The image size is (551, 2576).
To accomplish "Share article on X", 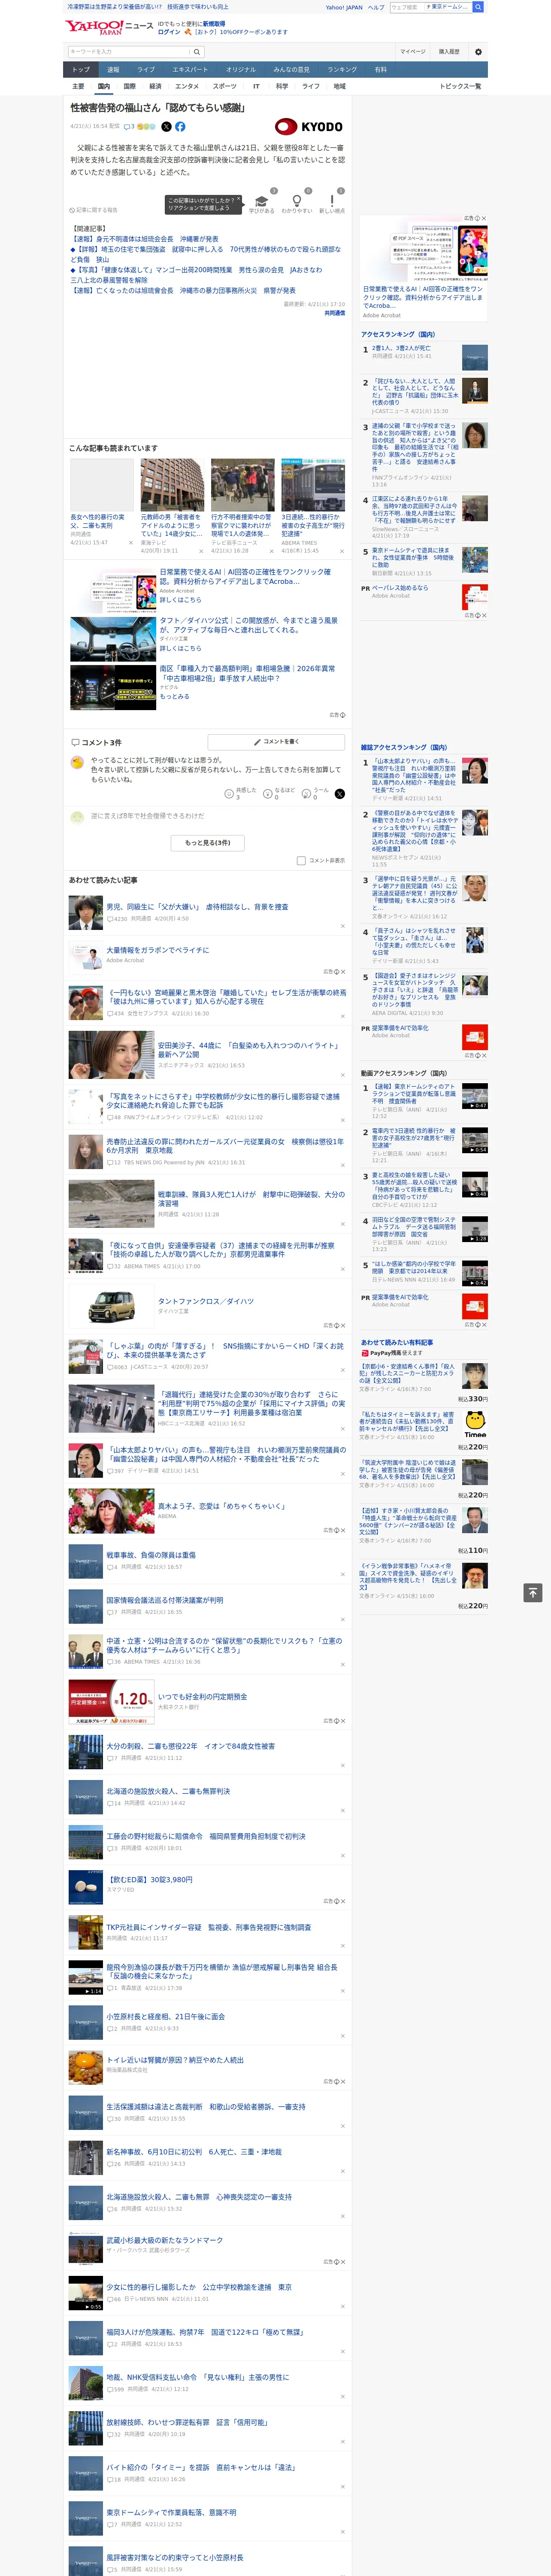I will point(166,127).
